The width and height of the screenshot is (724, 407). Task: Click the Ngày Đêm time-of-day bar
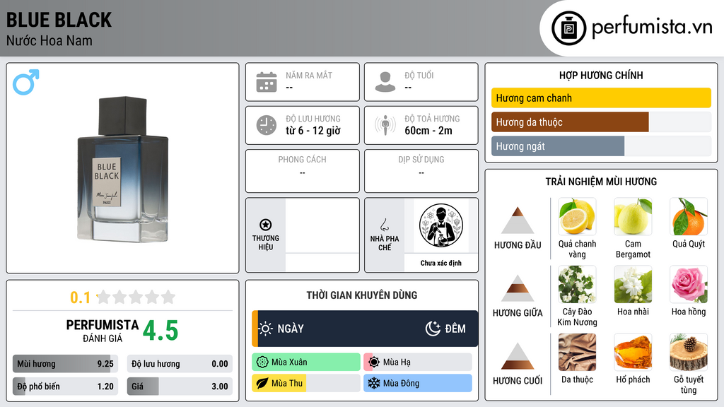pos(365,329)
